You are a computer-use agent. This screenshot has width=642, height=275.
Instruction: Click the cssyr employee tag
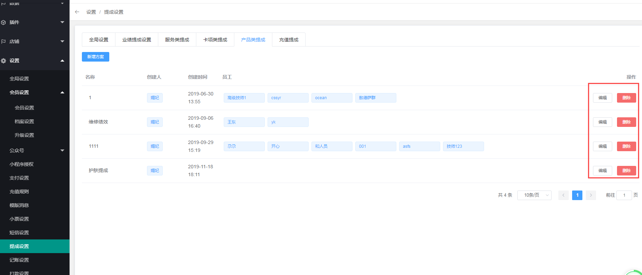tap(288, 98)
